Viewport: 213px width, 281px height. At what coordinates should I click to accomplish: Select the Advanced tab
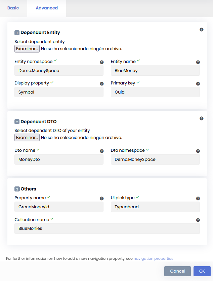47,8
